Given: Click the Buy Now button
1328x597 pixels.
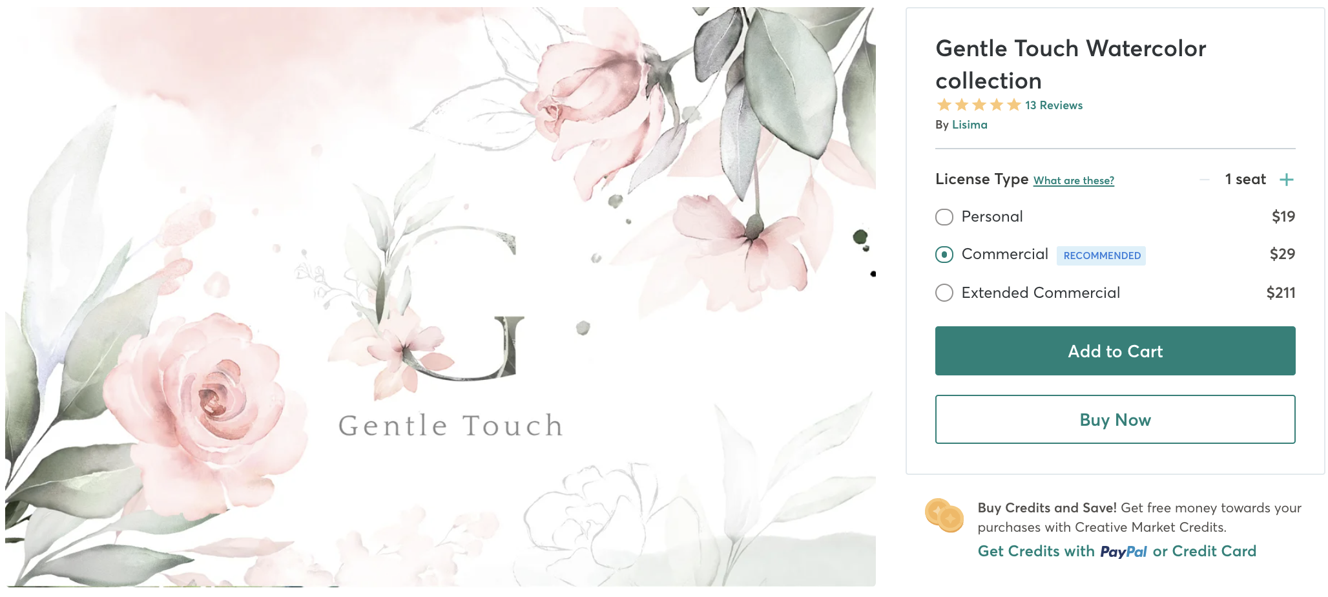Looking at the screenshot, I should pyautogui.click(x=1115, y=419).
